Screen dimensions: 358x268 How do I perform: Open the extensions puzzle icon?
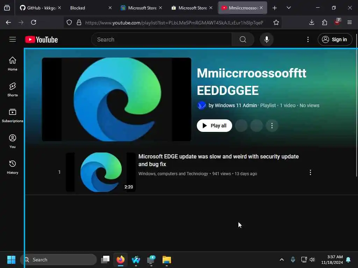(324, 22)
